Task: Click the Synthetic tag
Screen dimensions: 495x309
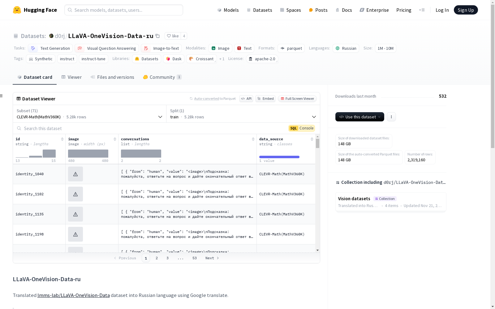Action: click(x=41, y=59)
